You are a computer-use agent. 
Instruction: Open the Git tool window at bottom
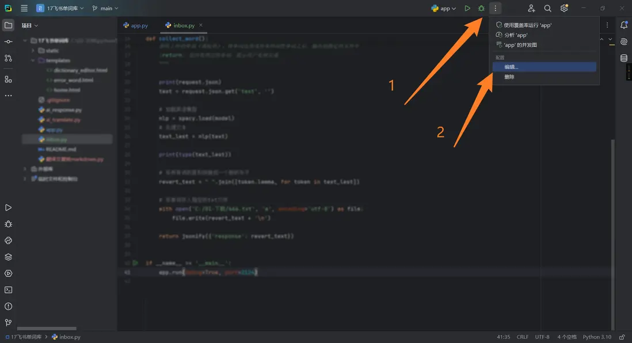8,322
